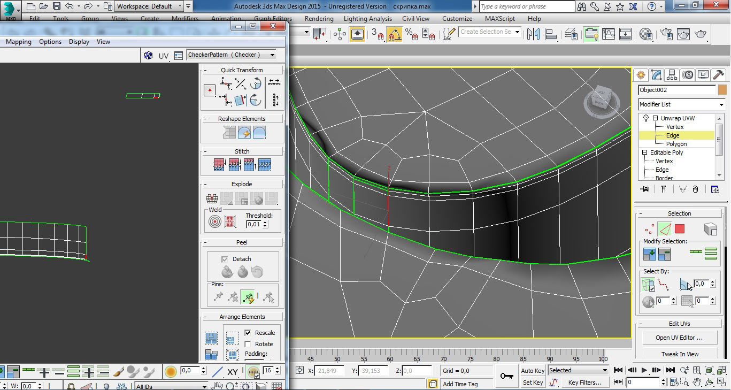Screen dimensions: 731x390
Task: Click the Quick Peel icon in Peel
Action: [228, 272]
